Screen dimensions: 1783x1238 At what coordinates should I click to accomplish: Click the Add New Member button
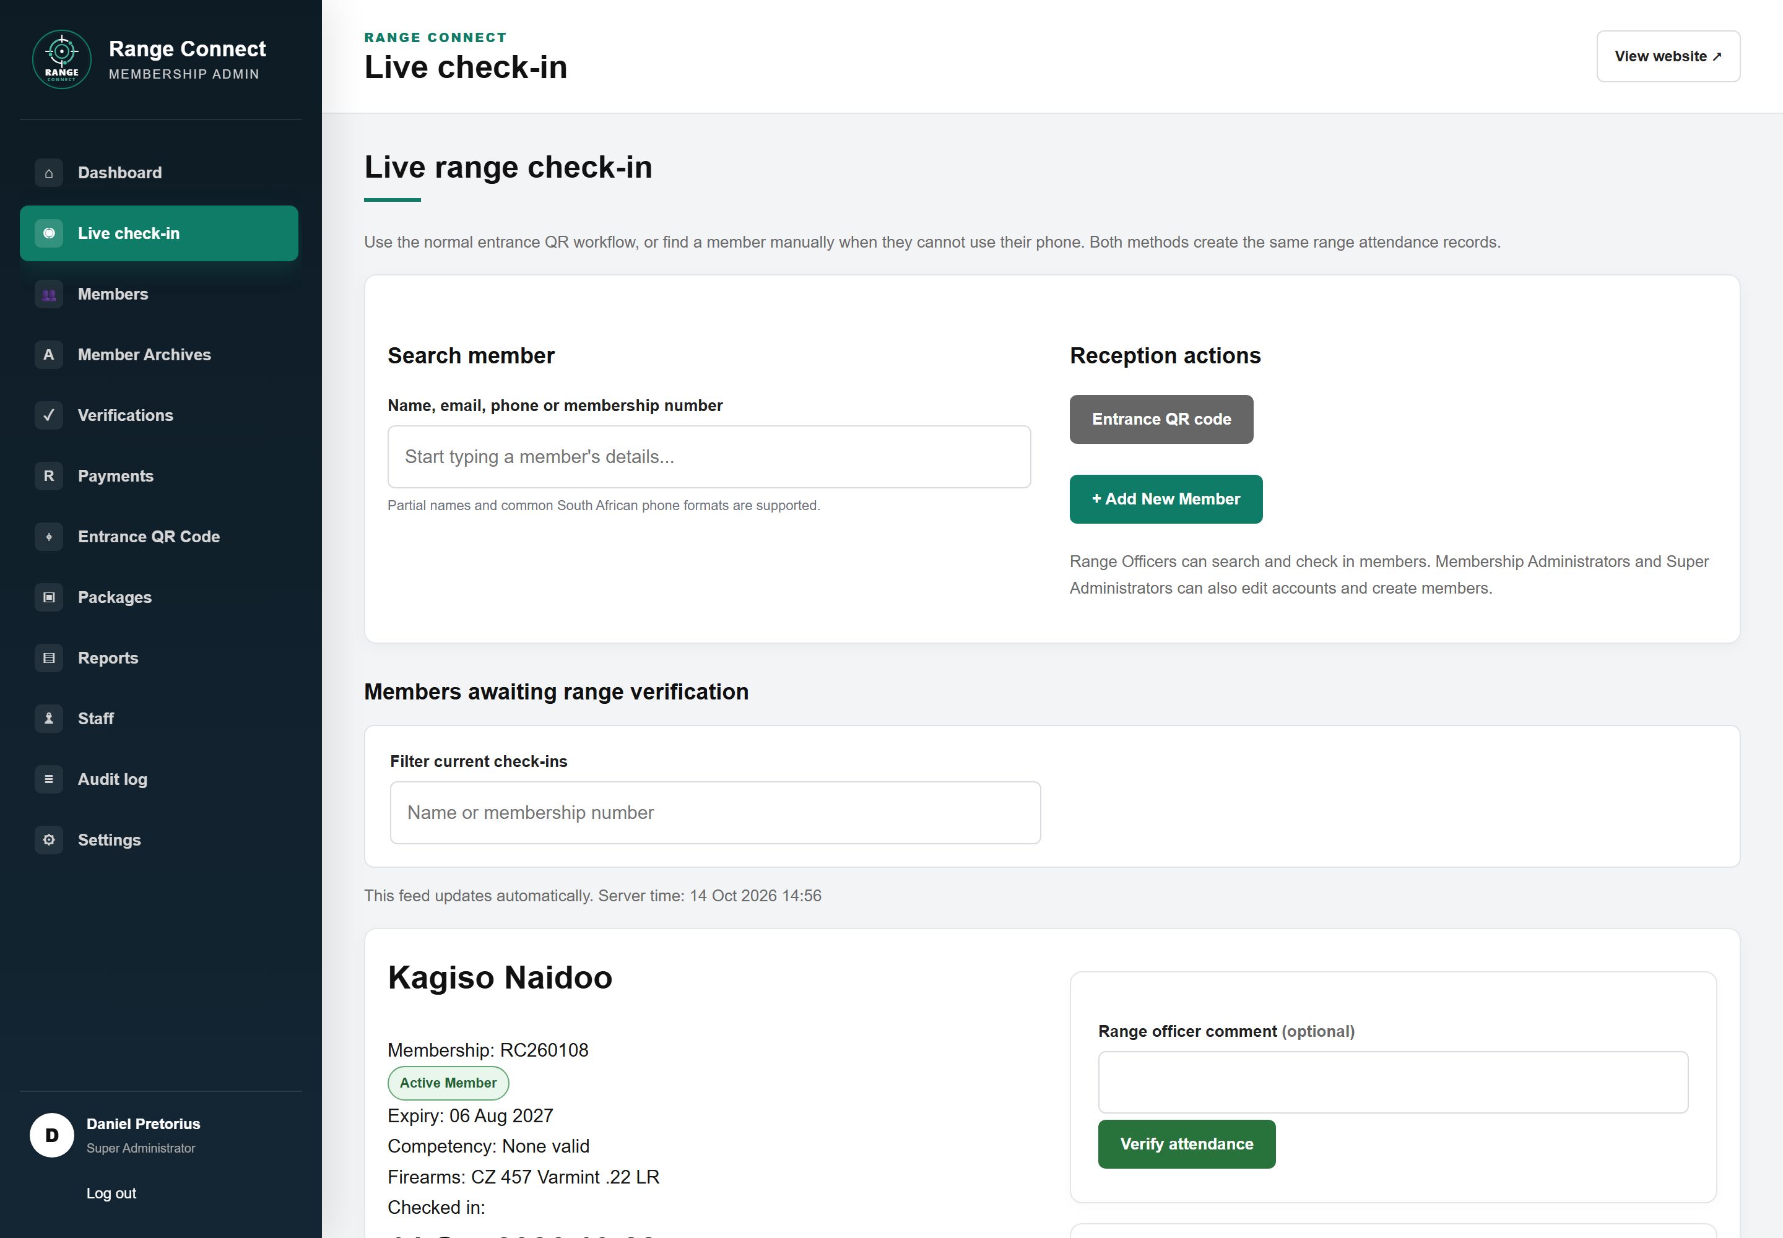pos(1166,499)
